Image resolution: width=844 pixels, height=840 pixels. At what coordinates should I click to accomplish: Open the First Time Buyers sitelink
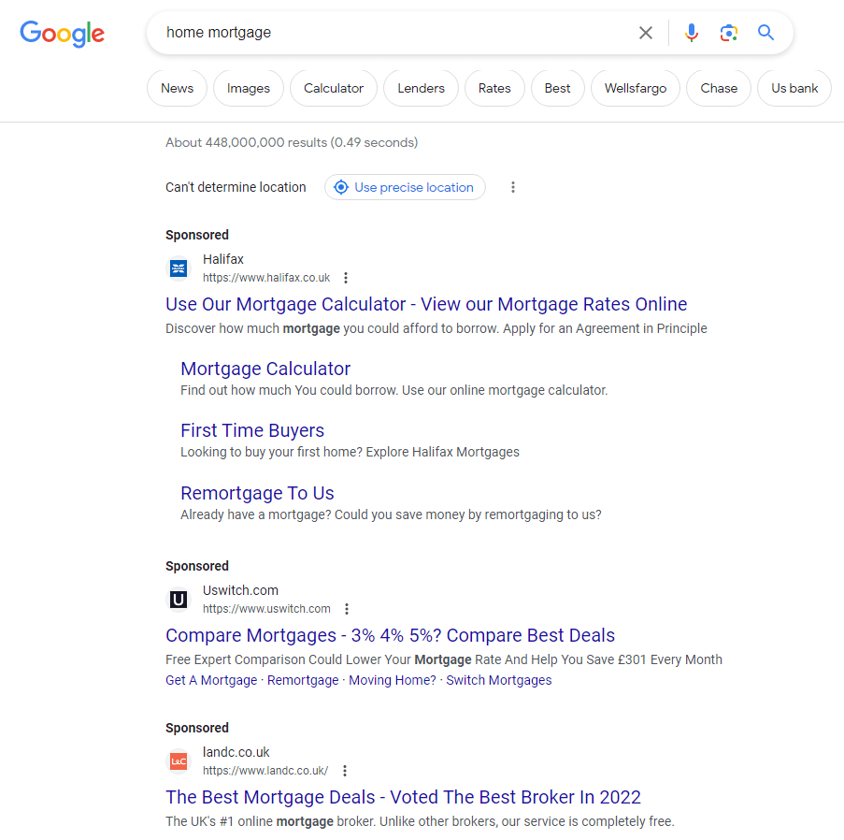(252, 431)
